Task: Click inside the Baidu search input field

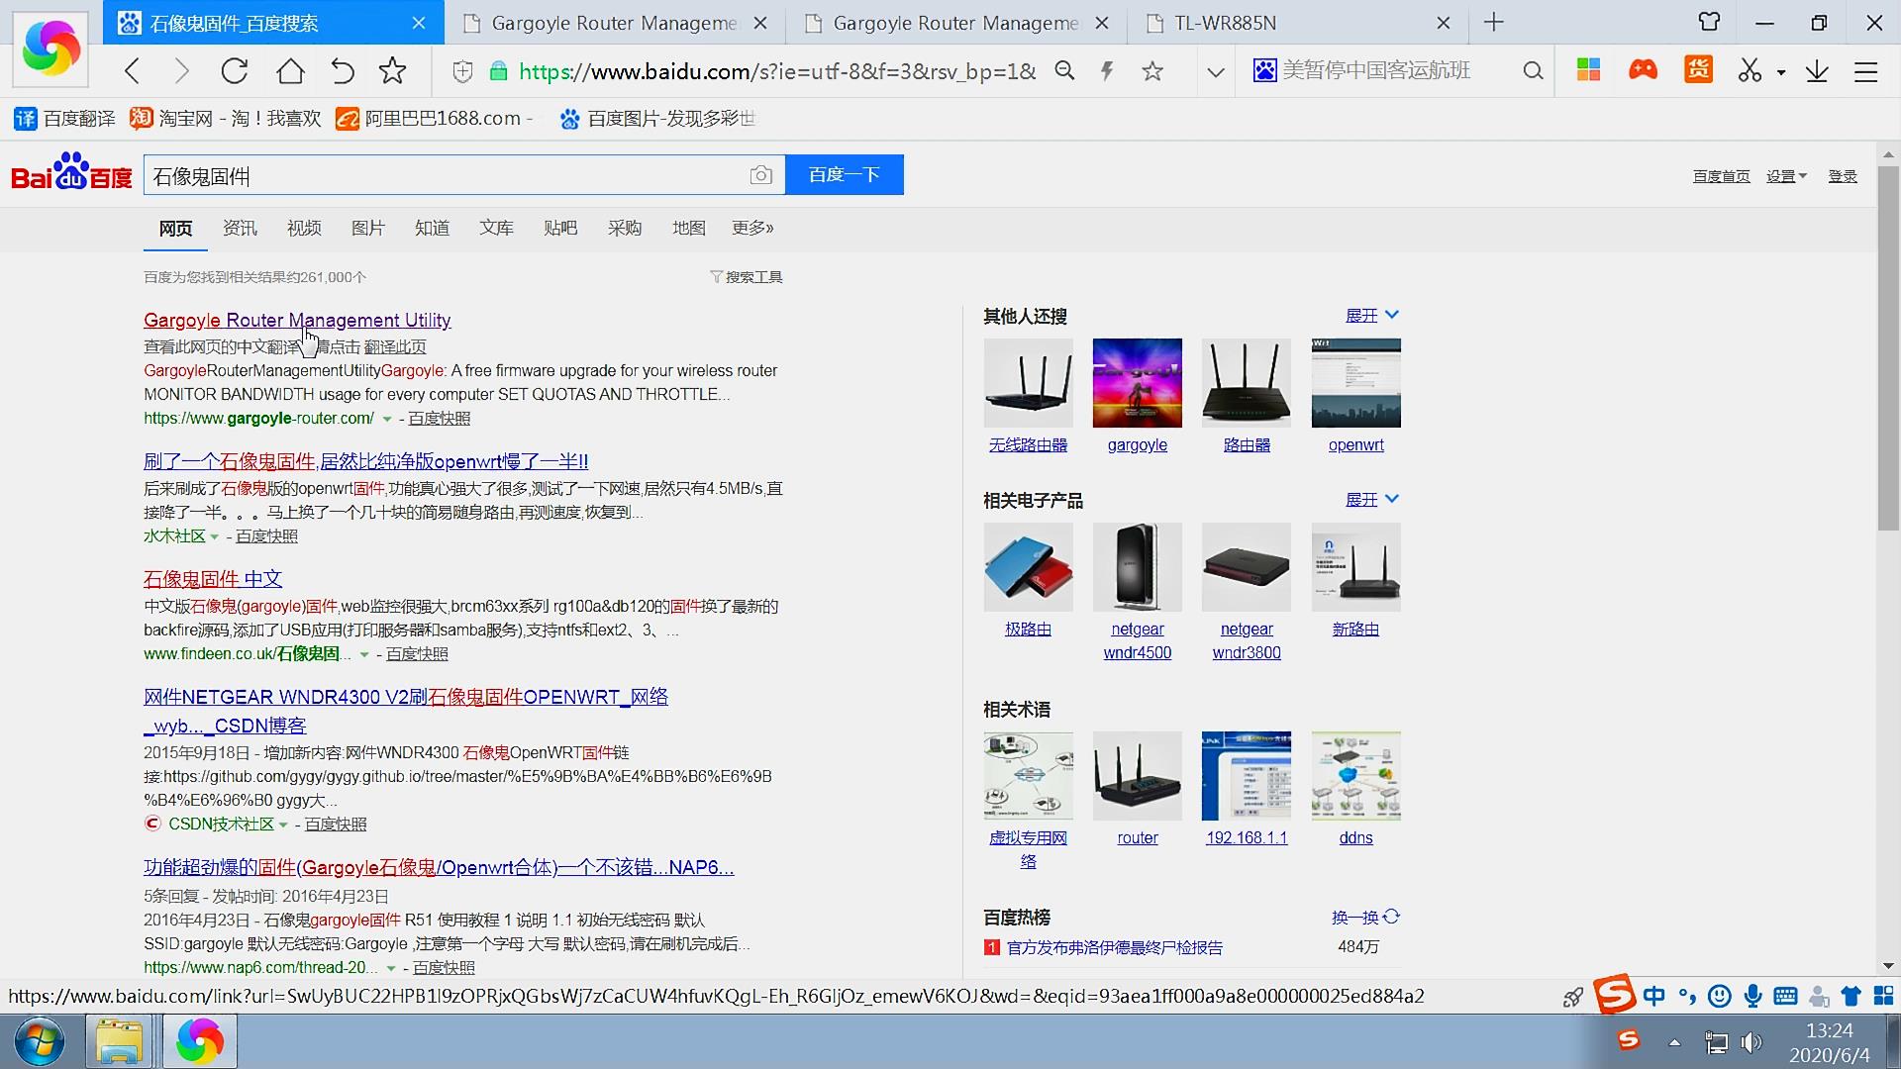Action: coord(446,174)
